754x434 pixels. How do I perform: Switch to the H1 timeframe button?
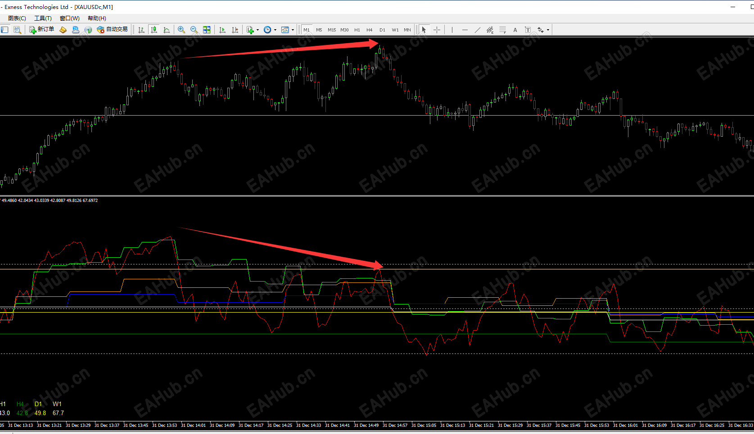pyautogui.click(x=357, y=30)
